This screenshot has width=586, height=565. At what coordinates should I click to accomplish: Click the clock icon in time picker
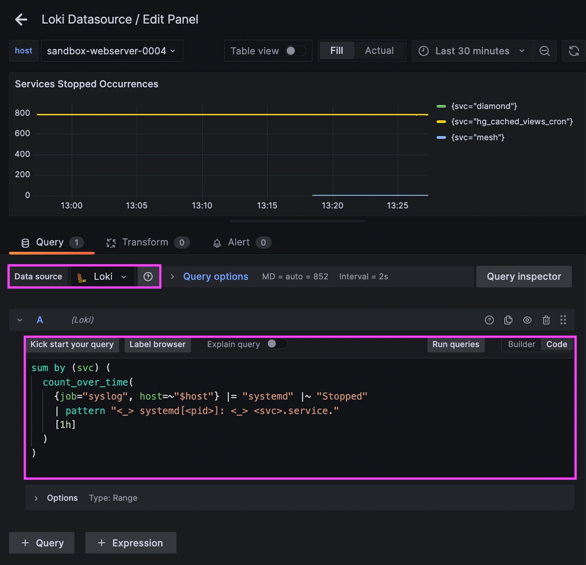[x=424, y=51]
